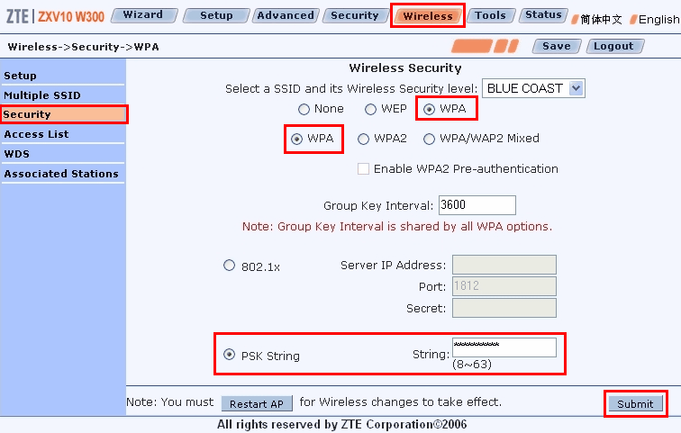
Task: Click the Group Key Interval field
Action: [477, 205]
